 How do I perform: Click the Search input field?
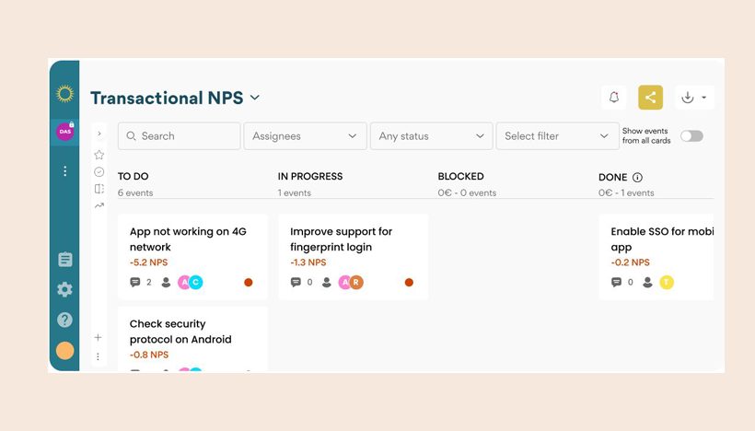point(180,135)
